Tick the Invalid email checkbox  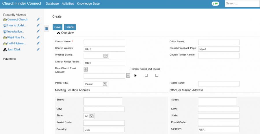[x=157, y=75]
